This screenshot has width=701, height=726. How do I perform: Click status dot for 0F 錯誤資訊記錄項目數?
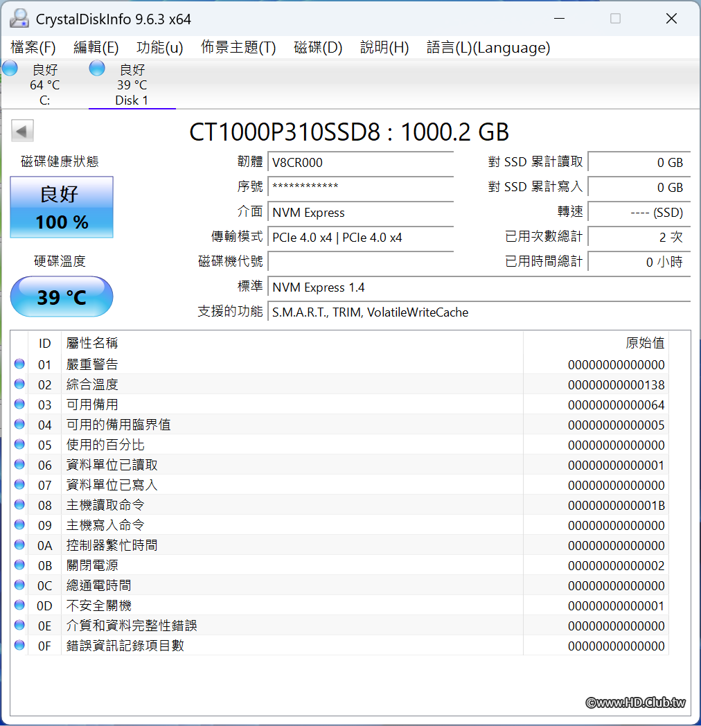[x=19, y=645]
